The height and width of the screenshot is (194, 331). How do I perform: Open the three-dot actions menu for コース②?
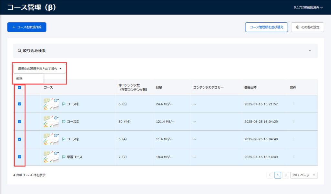coord(294,122)
